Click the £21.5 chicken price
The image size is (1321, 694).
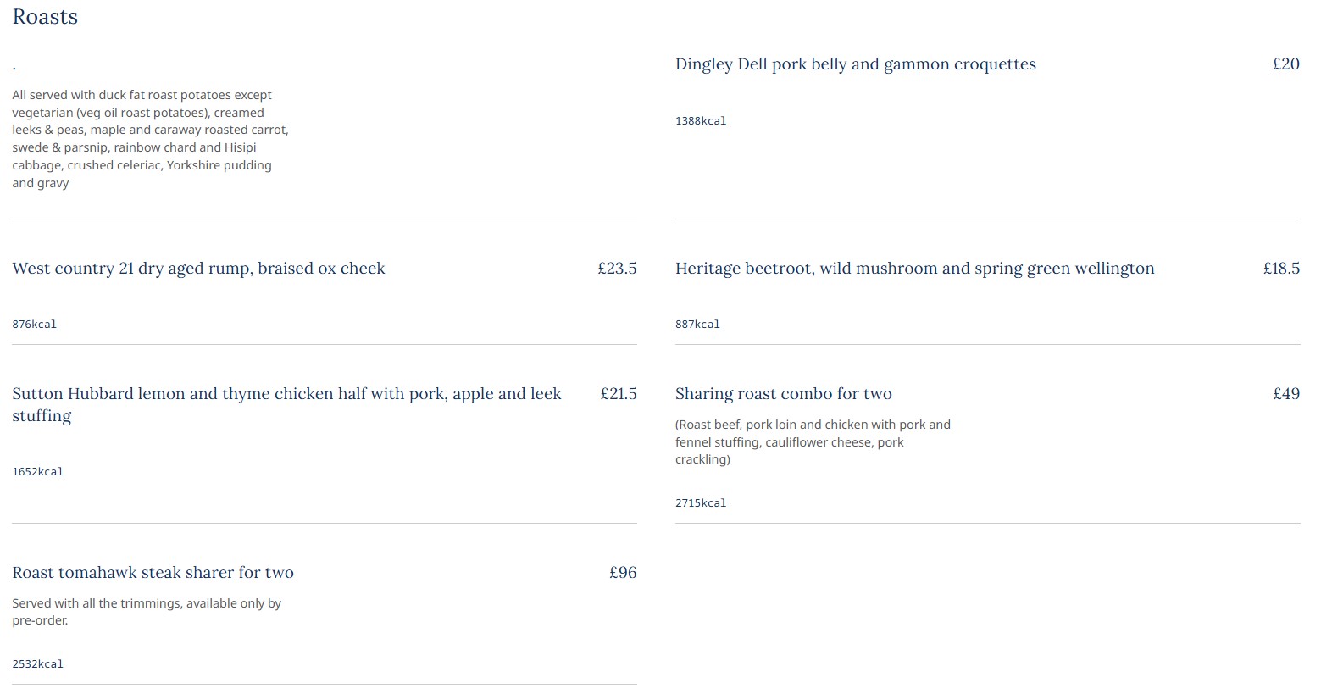point(619,394)
